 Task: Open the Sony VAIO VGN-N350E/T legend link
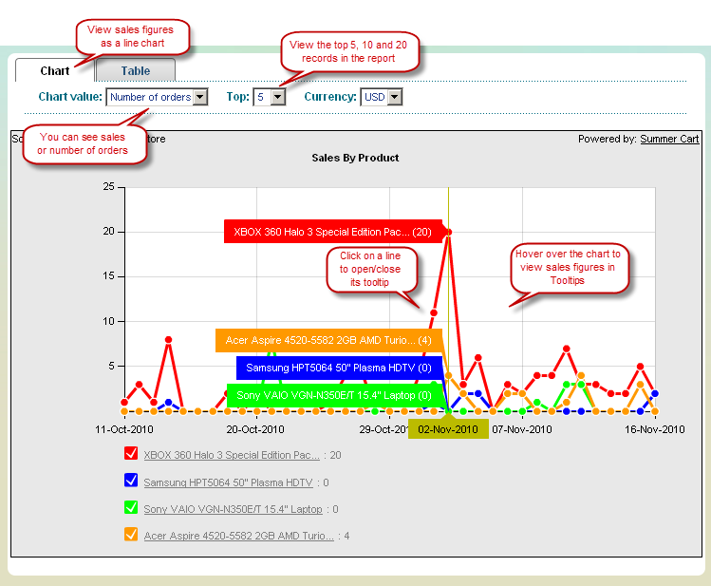click(x=233, y=509)
